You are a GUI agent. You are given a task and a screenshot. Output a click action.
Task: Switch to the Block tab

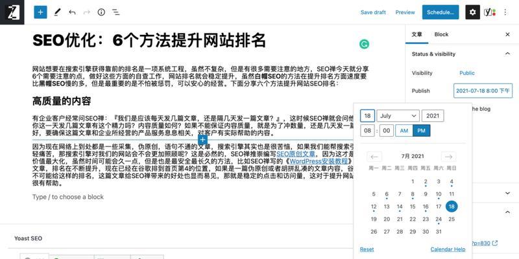441,34
